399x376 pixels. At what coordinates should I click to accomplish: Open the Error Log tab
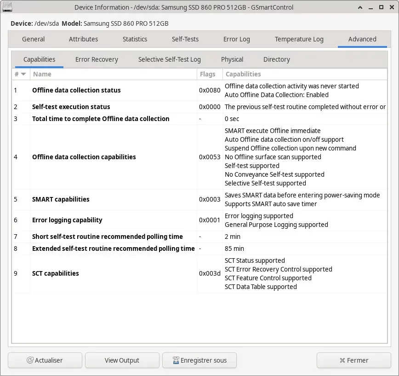237,39
